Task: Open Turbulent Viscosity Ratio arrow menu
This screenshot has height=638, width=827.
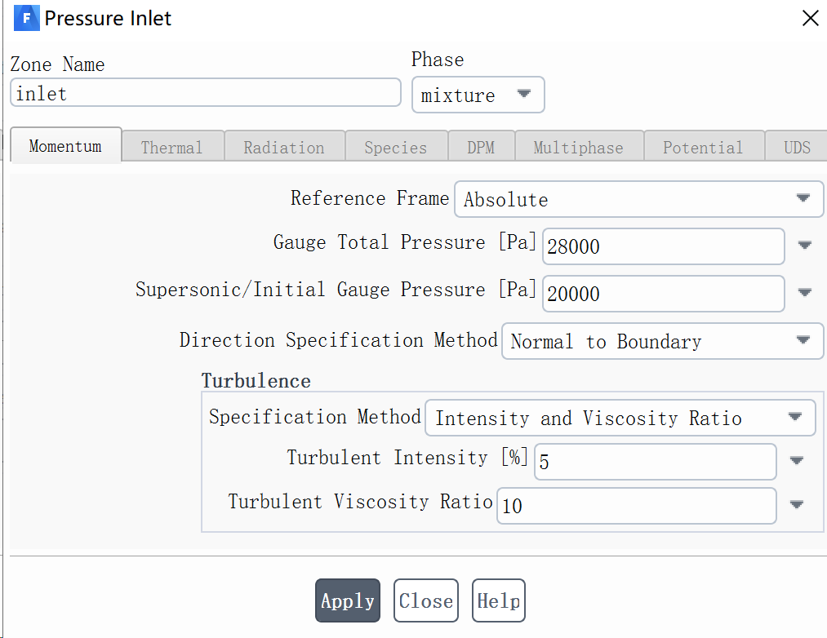Action: point(797,505)
